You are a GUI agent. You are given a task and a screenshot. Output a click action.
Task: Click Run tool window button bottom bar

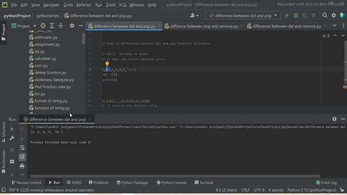click(54, 183)
